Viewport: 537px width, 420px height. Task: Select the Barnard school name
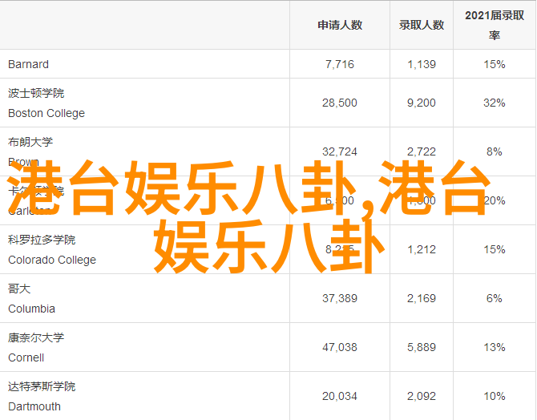[x=28, y=64]
